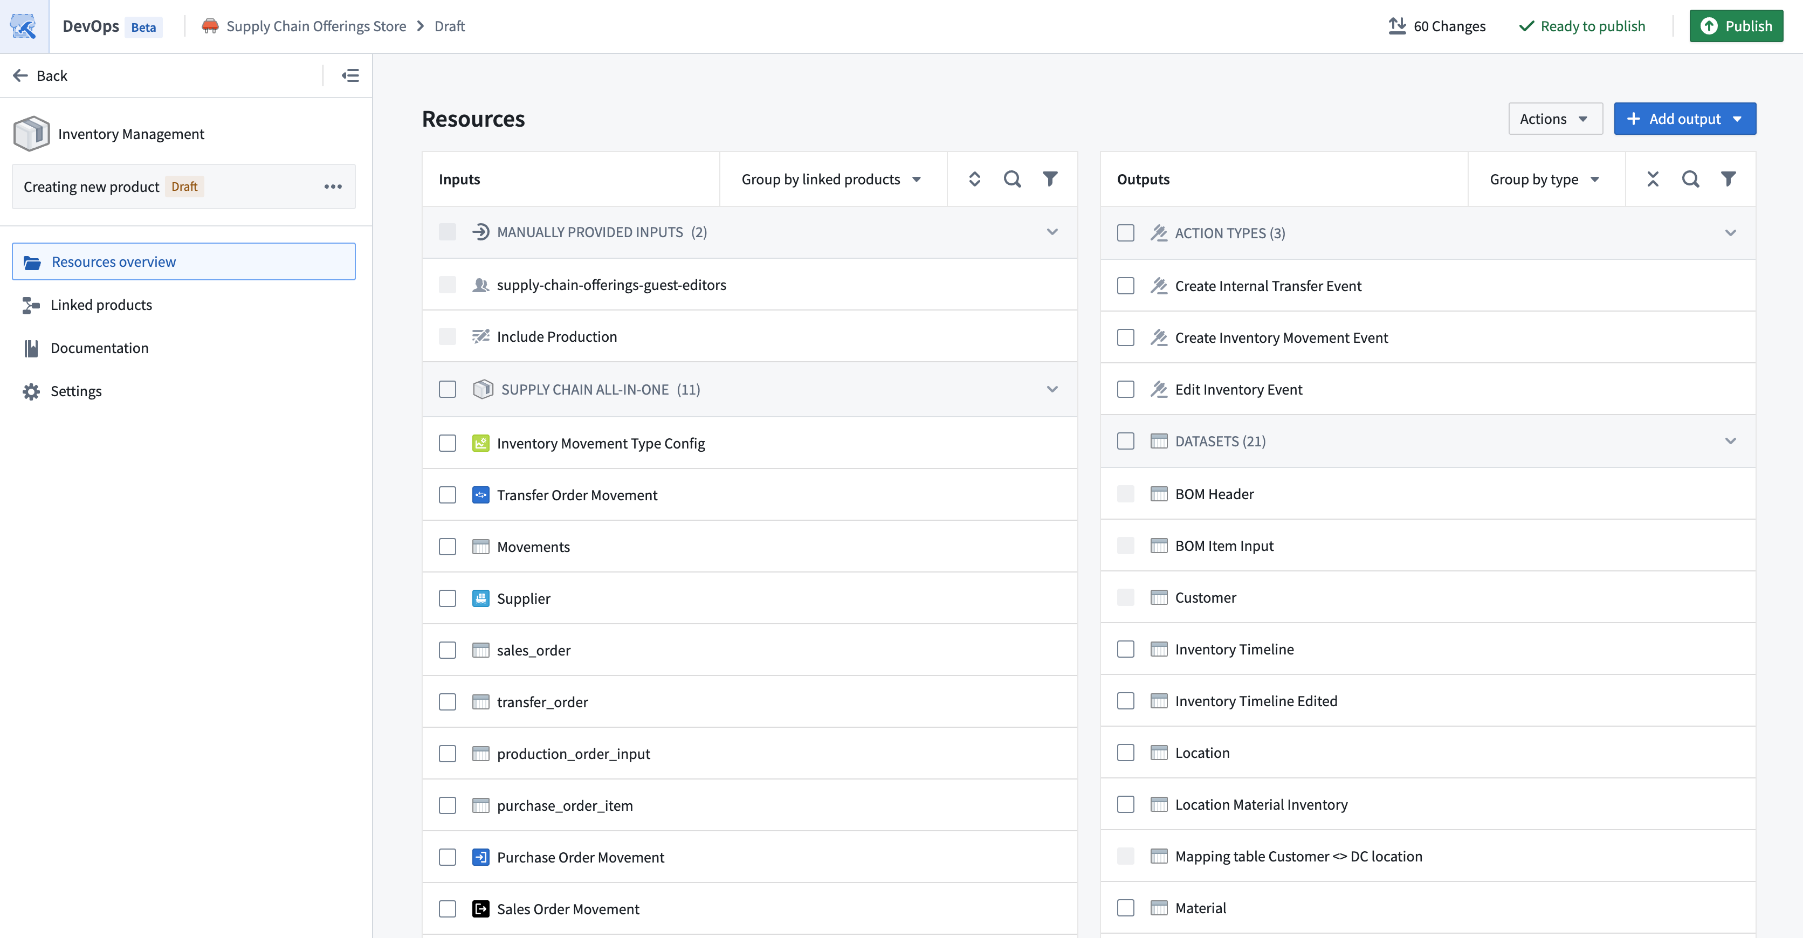Click the 60 Changes icon in the top bar
Viewport: 1803px width, 938px height.
1397,26
